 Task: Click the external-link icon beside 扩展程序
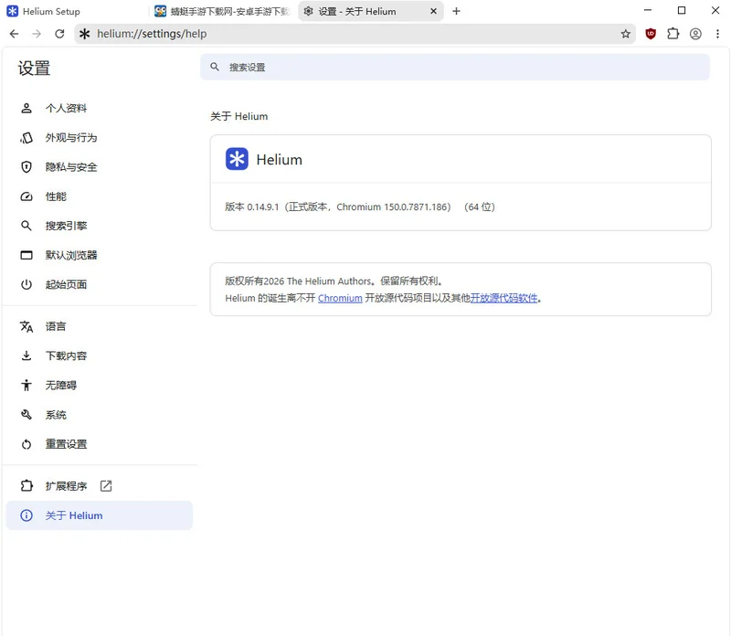[x=106, y=486]
